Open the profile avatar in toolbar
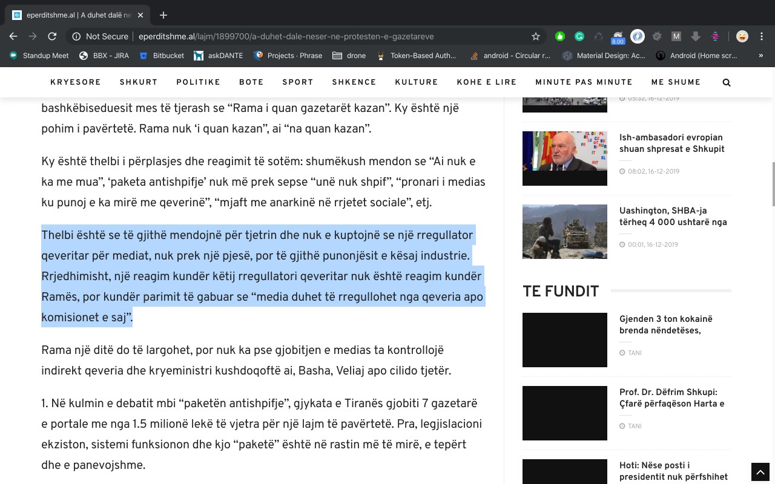Image resolution: width=775 pixels, height=484 pixels. click(x=742, y=36)
